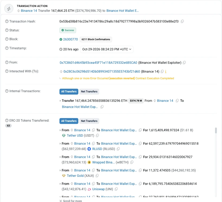Click the $374.78 M value badge
Screen dimensions: 222x202
click(x=136, y=101)
